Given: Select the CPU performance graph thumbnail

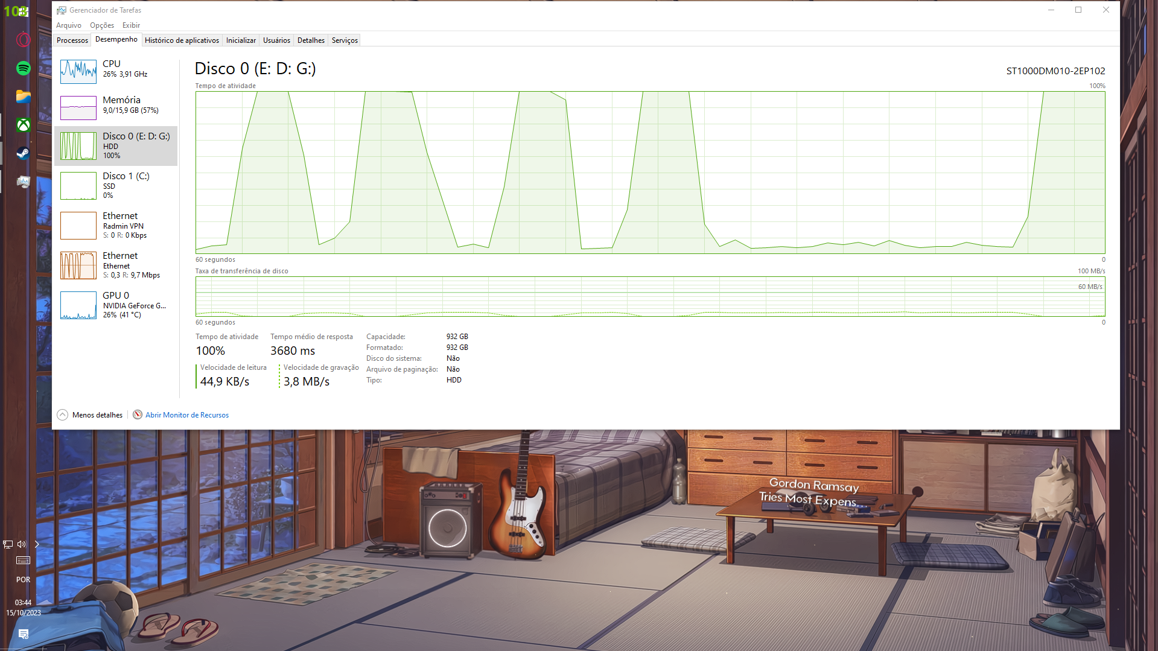Looking at the screenshot, I should (x=78, y=72).
